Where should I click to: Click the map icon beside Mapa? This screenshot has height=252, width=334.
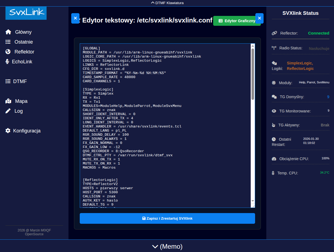(x=8, y=101)
